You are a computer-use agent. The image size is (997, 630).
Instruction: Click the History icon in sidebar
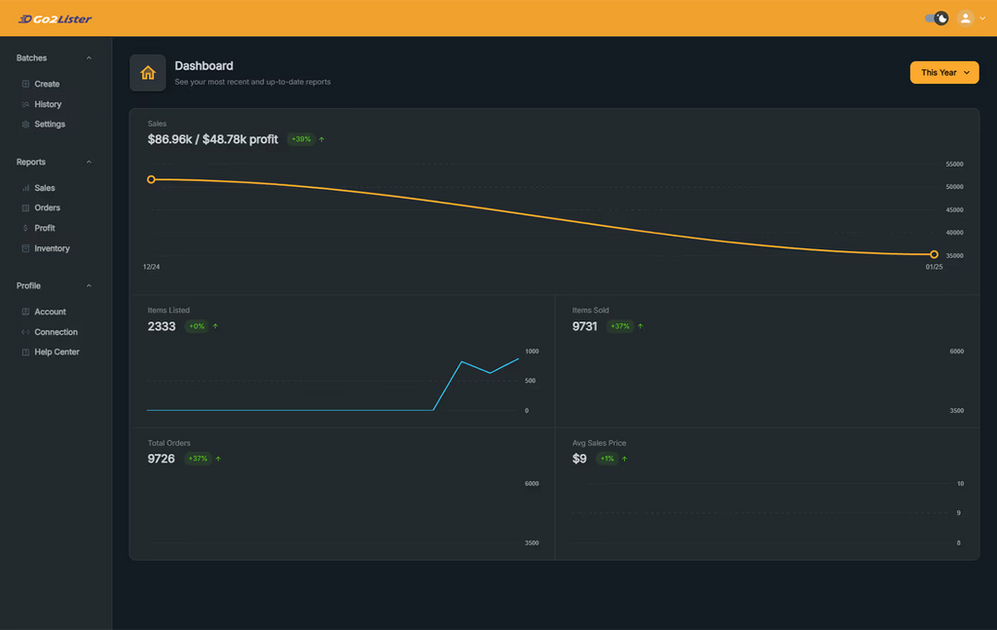(26, 104)
